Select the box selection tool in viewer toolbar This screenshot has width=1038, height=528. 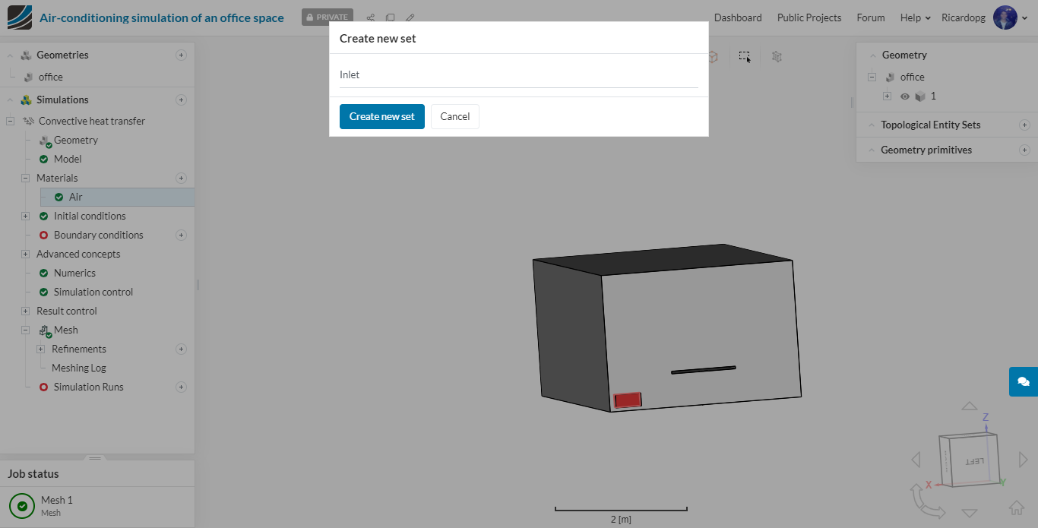click(x=745, y=56)
